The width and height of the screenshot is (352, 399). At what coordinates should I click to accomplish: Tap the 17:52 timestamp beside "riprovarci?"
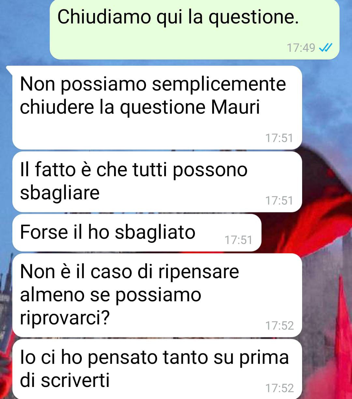[279, 326]
